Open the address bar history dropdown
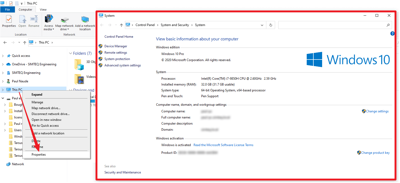 point(262,25)
